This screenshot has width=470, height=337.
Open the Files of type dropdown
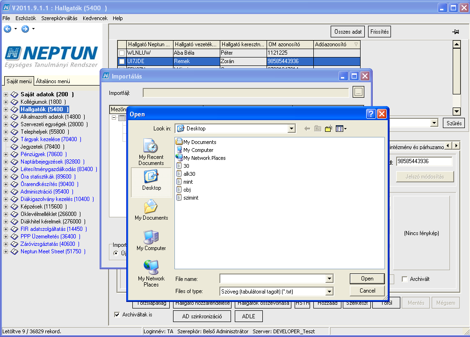pos(329,292)
